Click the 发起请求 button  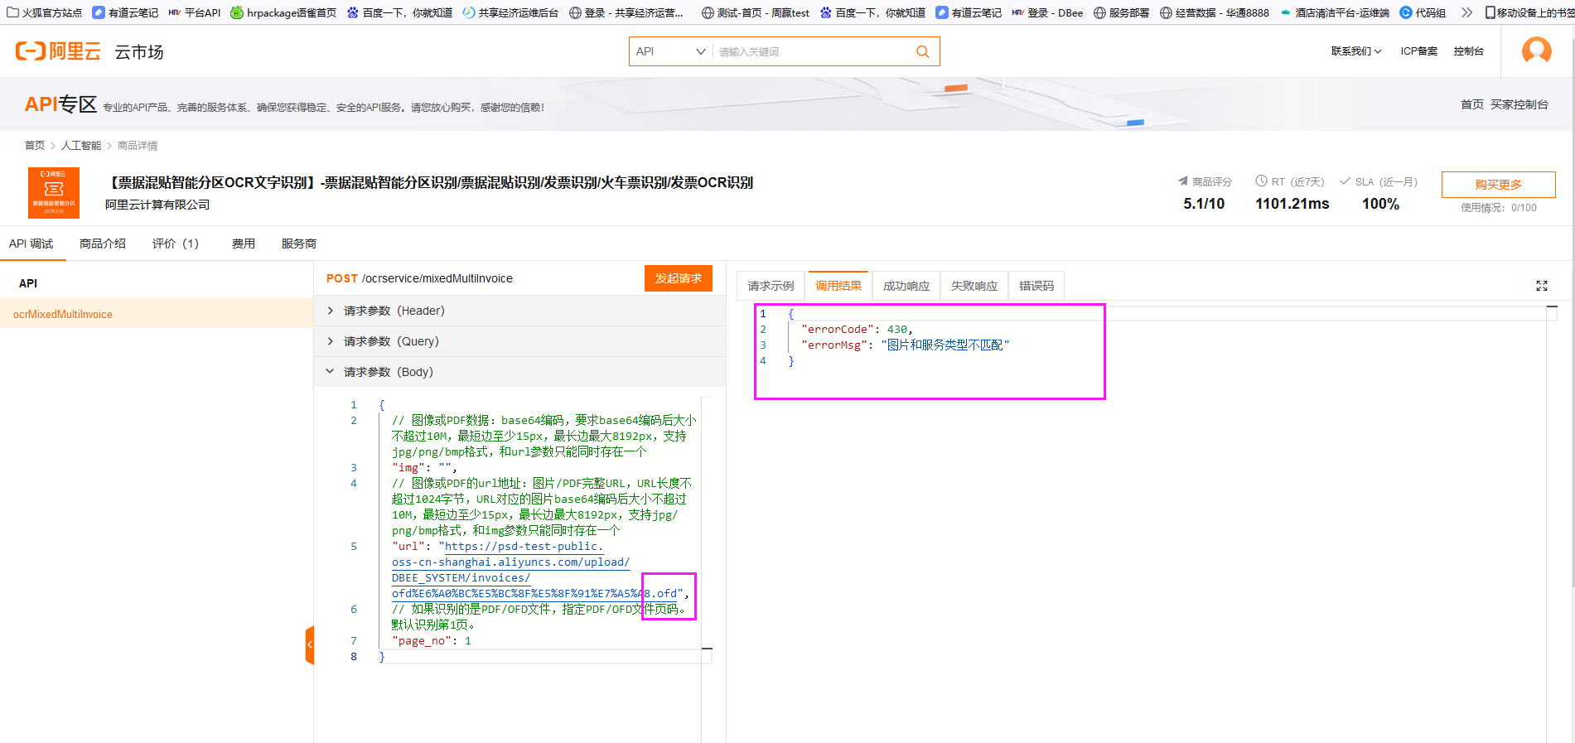(679, 278)
